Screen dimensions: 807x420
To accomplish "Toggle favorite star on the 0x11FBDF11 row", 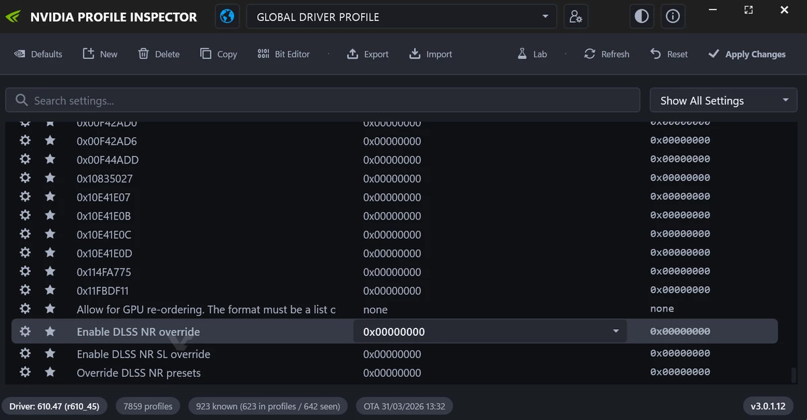I will (x=50, y=290).
